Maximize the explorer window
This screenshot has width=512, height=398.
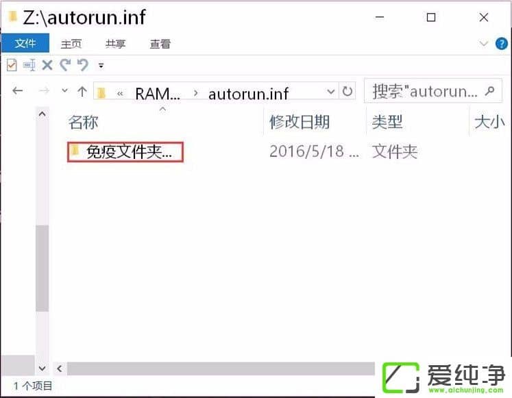point(431,17)
